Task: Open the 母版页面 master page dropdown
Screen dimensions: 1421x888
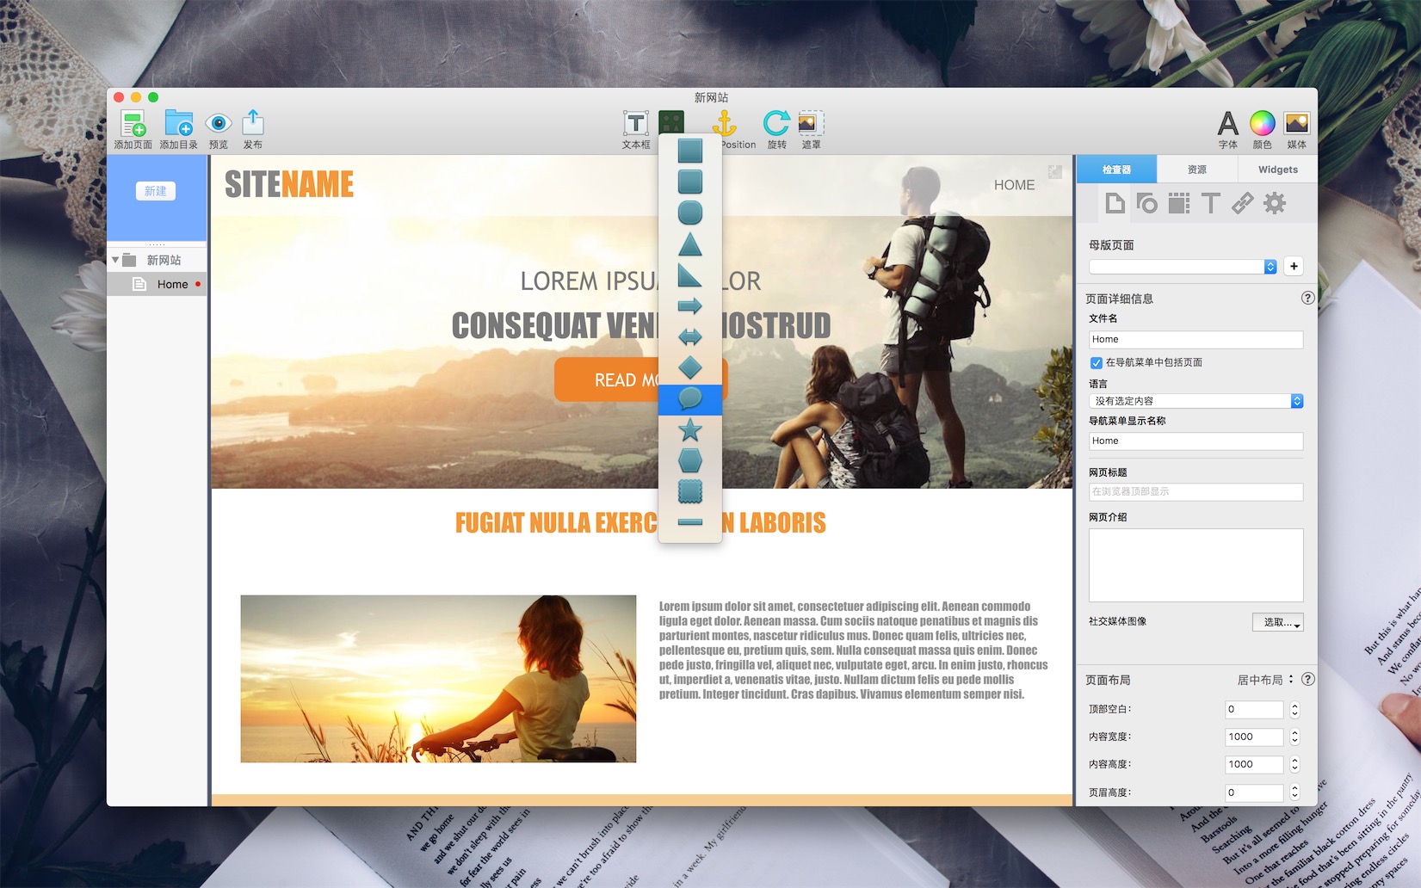Action: click(1183, 267)
